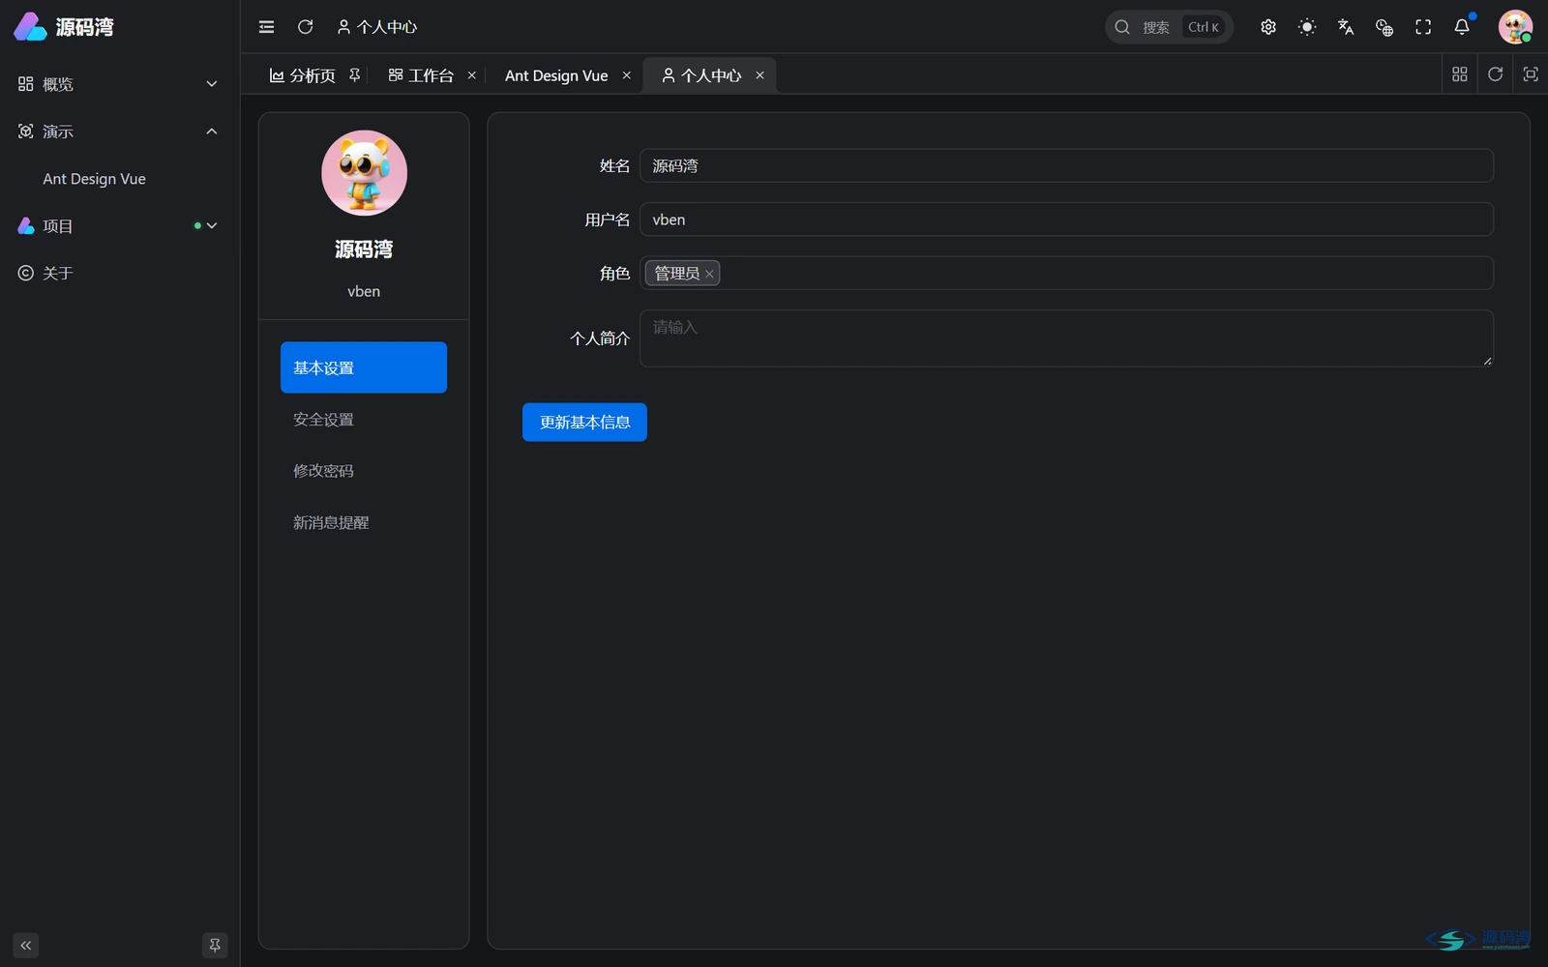This screenshot has height=967, width=1548.
Task: Close the 工作台 tab
Action: (472, 75)
